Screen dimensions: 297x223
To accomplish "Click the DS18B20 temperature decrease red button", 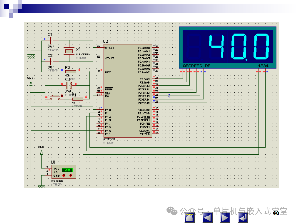I will tap(64, 175).
